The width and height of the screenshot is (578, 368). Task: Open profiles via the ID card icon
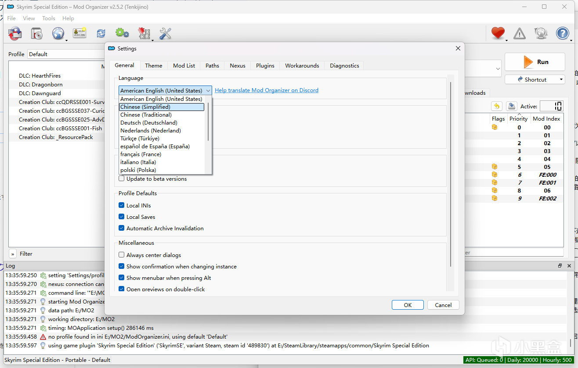(79, 33)
